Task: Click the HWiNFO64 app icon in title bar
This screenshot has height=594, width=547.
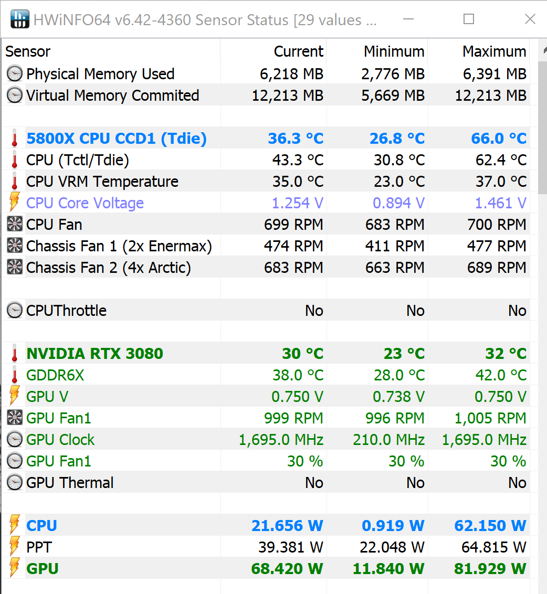Action: (20, 19)
